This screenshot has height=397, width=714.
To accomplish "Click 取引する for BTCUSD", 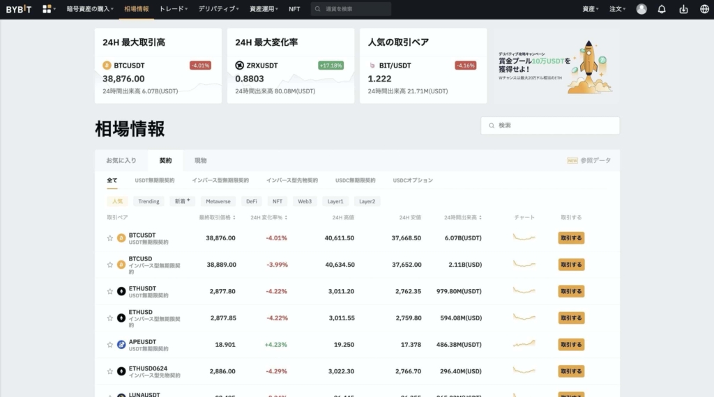I will (571, 265).
